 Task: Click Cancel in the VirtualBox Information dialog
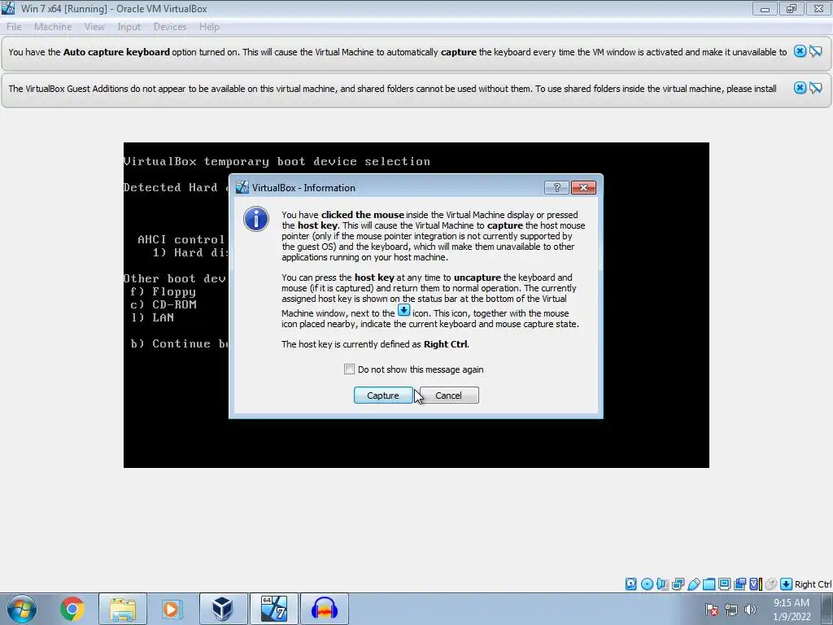(449, 396)
